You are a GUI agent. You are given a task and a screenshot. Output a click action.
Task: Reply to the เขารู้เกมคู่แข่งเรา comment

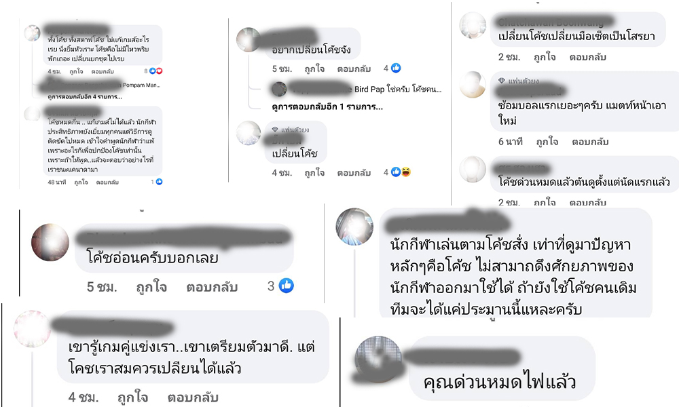click(x=193, y=397)
